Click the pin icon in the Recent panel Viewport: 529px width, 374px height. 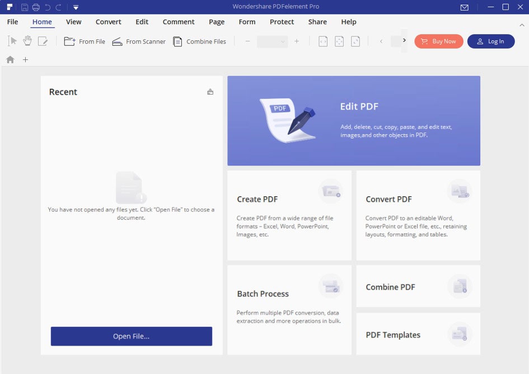[209, 91]
